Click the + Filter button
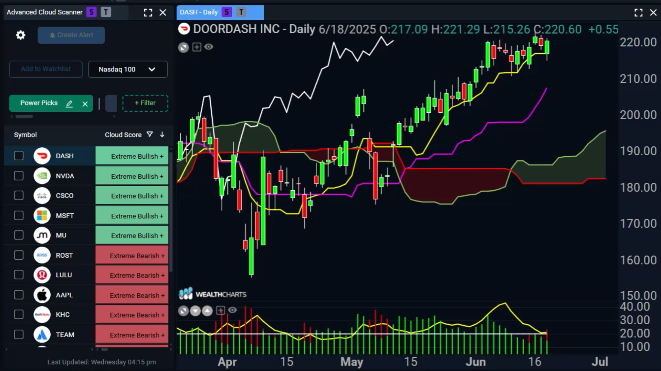The height and width of the screenshot is (371, 661). click(145, 103)
